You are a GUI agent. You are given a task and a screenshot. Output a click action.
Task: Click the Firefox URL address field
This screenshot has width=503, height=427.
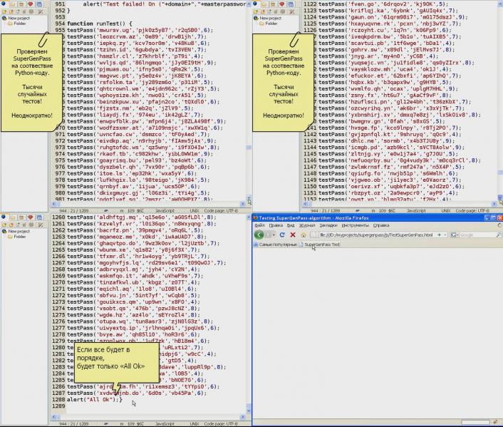click(x=378, y=235)
